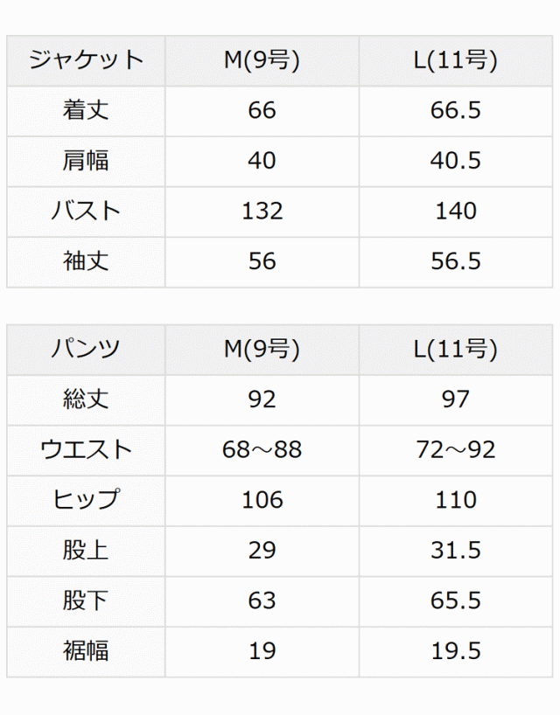The width and height of the screenshot is (560, 715).
Task: Select the 股上 value 31.5
Action: (x=456, y=550)
